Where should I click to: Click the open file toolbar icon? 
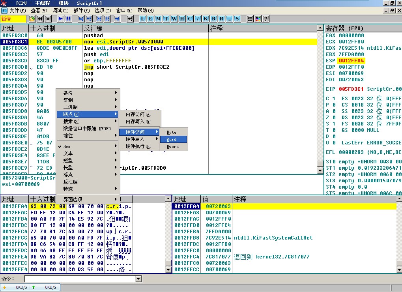pyautogui.click(x=32, y=19)
